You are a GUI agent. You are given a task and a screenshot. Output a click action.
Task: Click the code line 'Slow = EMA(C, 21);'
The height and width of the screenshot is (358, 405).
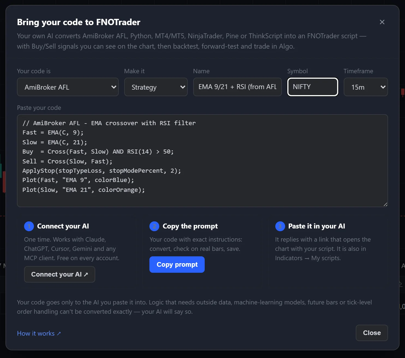[x=55, y=142]
